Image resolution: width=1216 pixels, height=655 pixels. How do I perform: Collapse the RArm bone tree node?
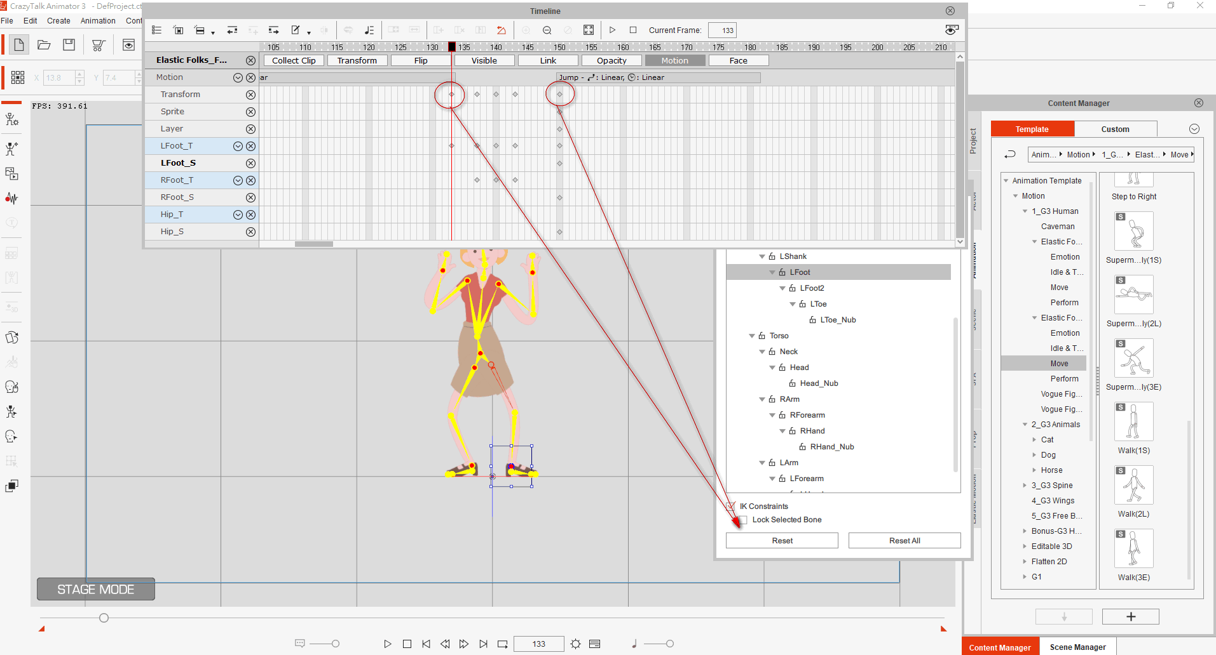coord(762,399)
